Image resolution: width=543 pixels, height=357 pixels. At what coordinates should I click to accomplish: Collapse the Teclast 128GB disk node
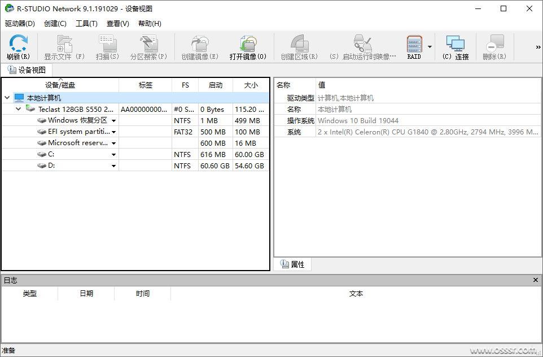pos(19,109)
